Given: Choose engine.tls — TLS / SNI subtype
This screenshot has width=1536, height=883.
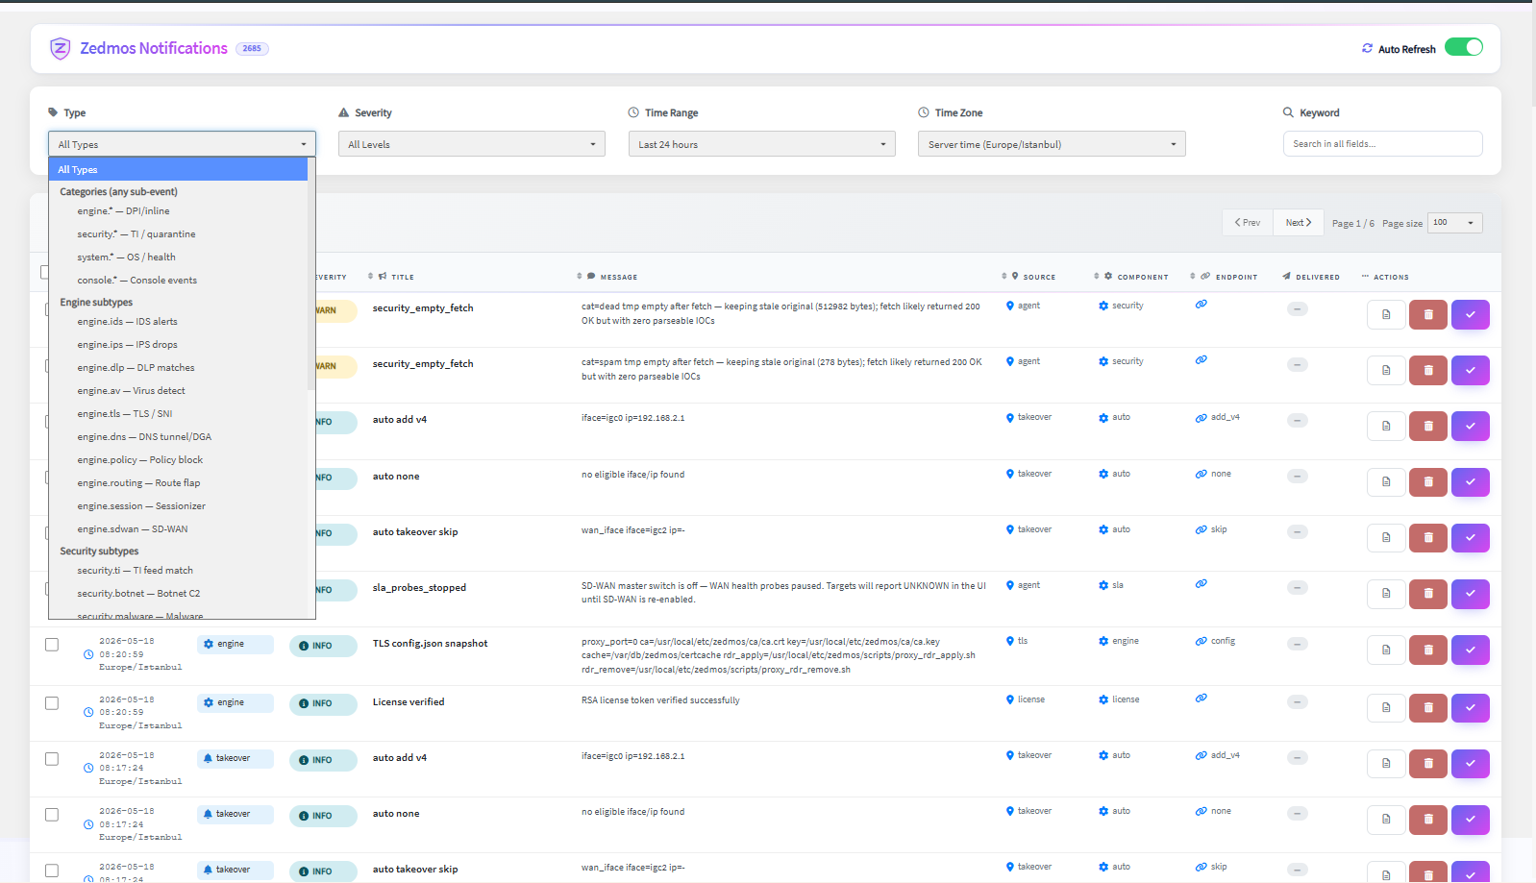Looking at the screenshot, I should (178, 414).
